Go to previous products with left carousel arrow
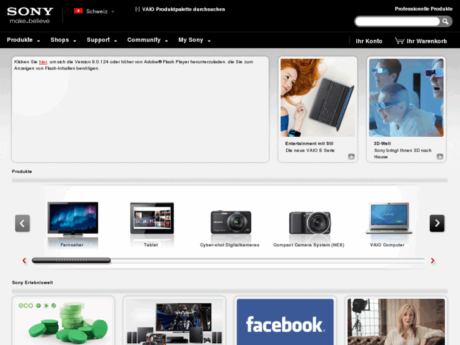The image size is (460, 345). [x=22, y=223]
